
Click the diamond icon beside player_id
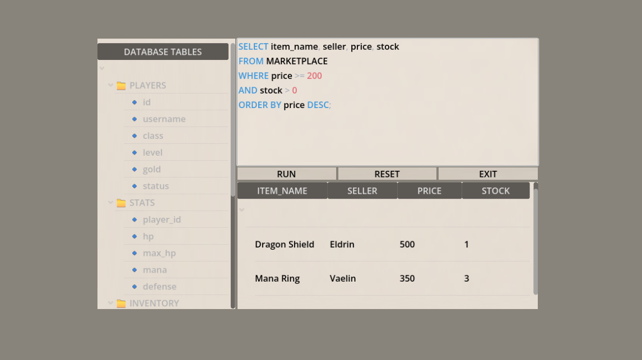pyautogui.click(x=134, y=219)
